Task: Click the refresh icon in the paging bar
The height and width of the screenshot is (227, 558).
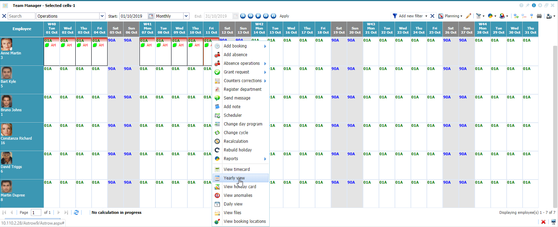Action: (x=76, y=212)
